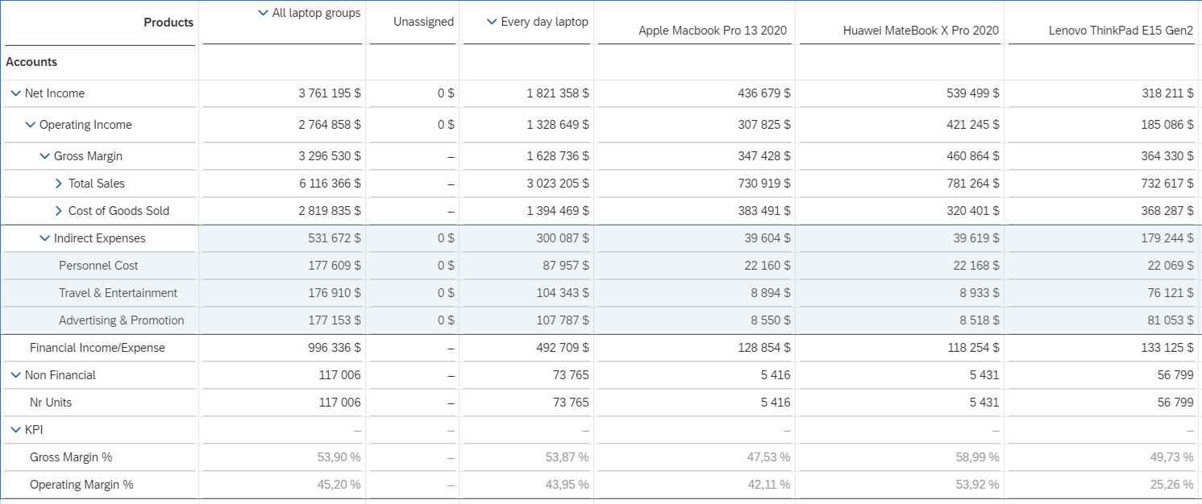Viewport: 1202px width, 504px height.
Task: Click the Unassigned Personnel Cost 0 $ cell
Action: pos(446,266)
